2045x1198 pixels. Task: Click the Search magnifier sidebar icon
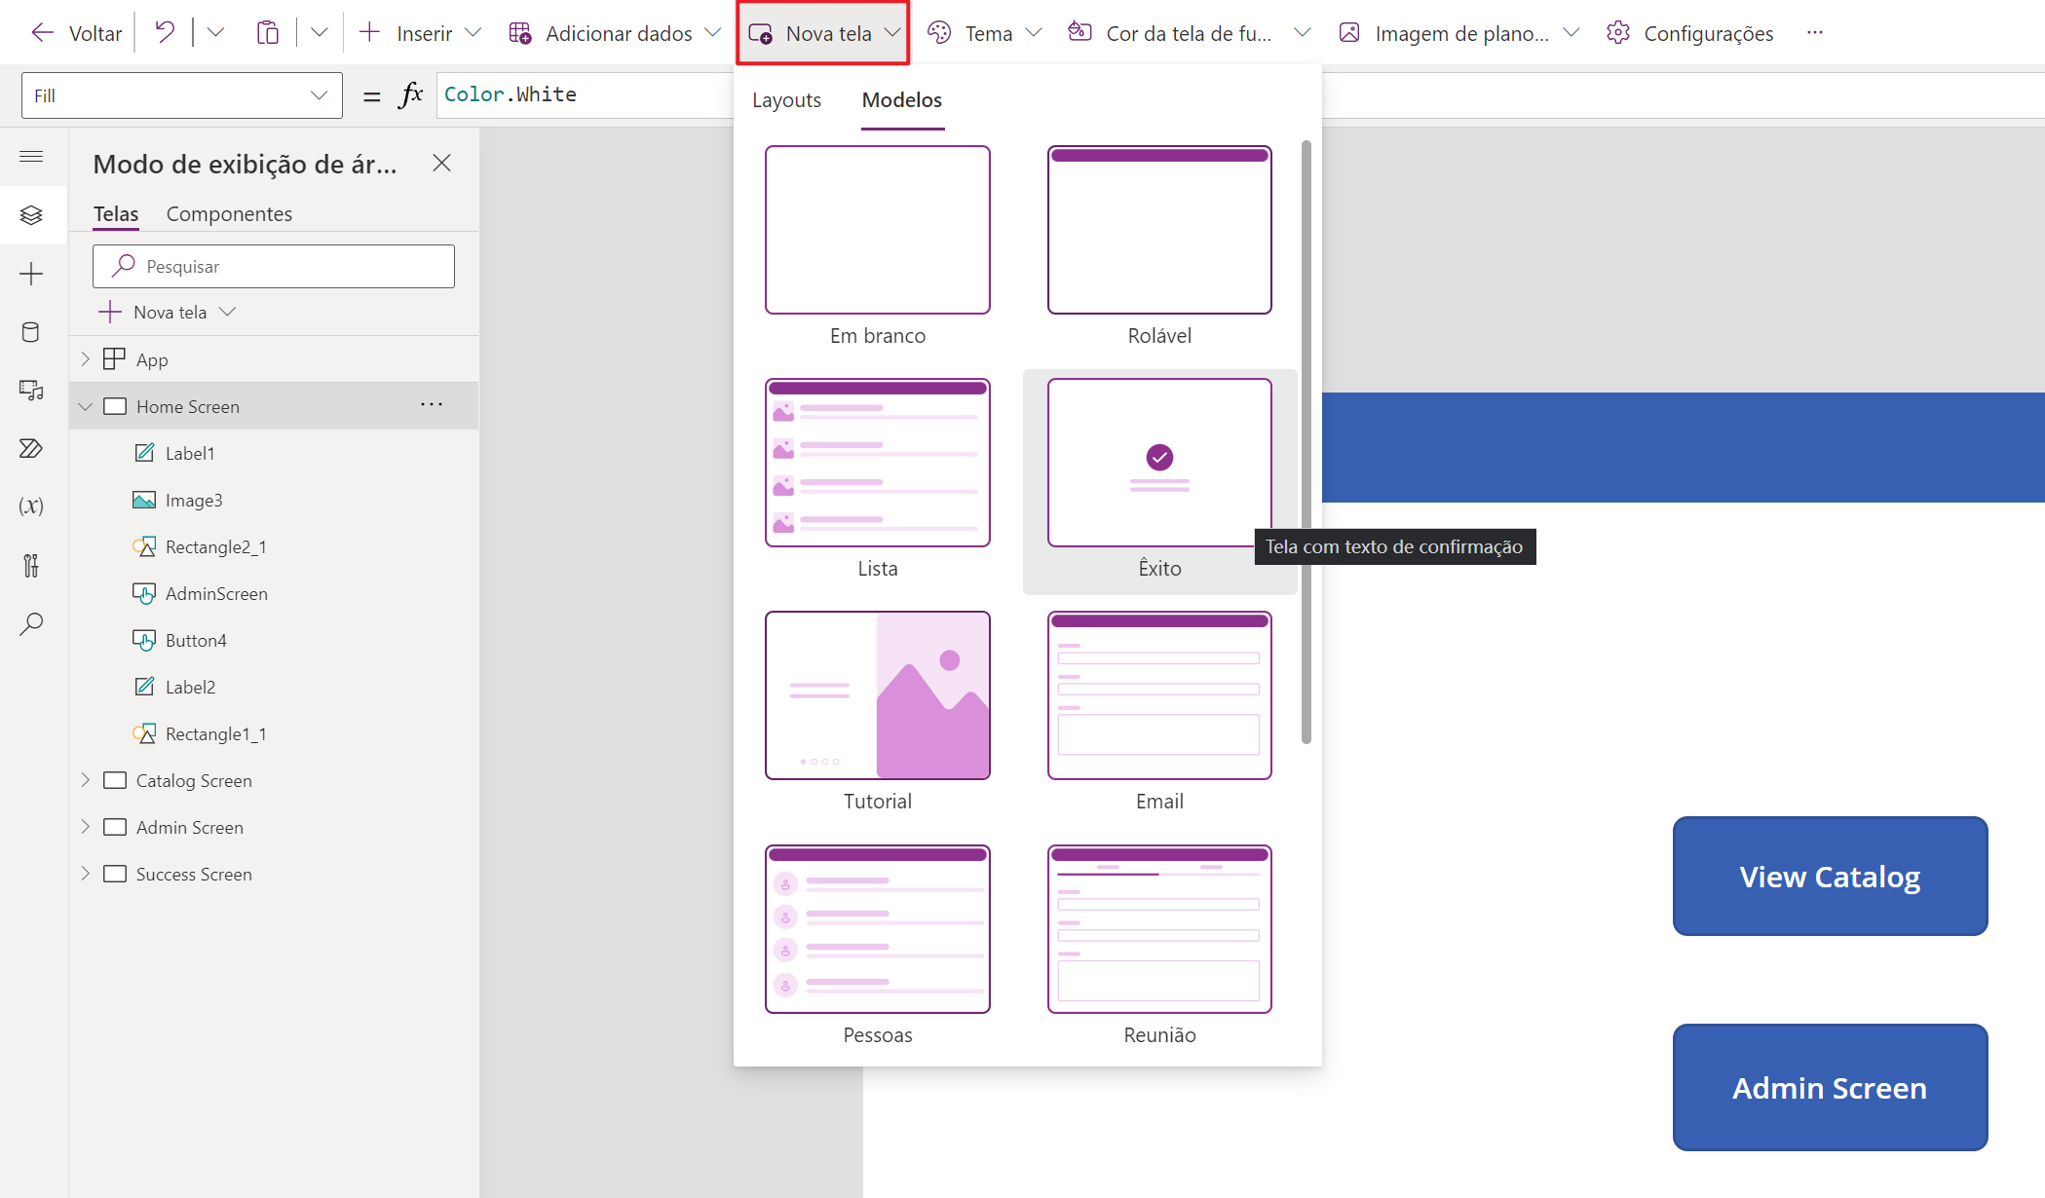tap(31, 623)
